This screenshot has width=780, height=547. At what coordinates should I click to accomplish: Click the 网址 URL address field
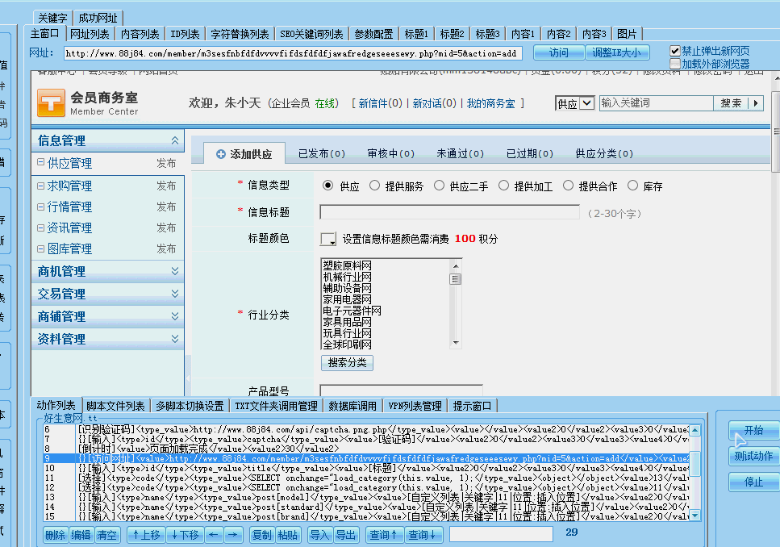(x=293, y=53)
